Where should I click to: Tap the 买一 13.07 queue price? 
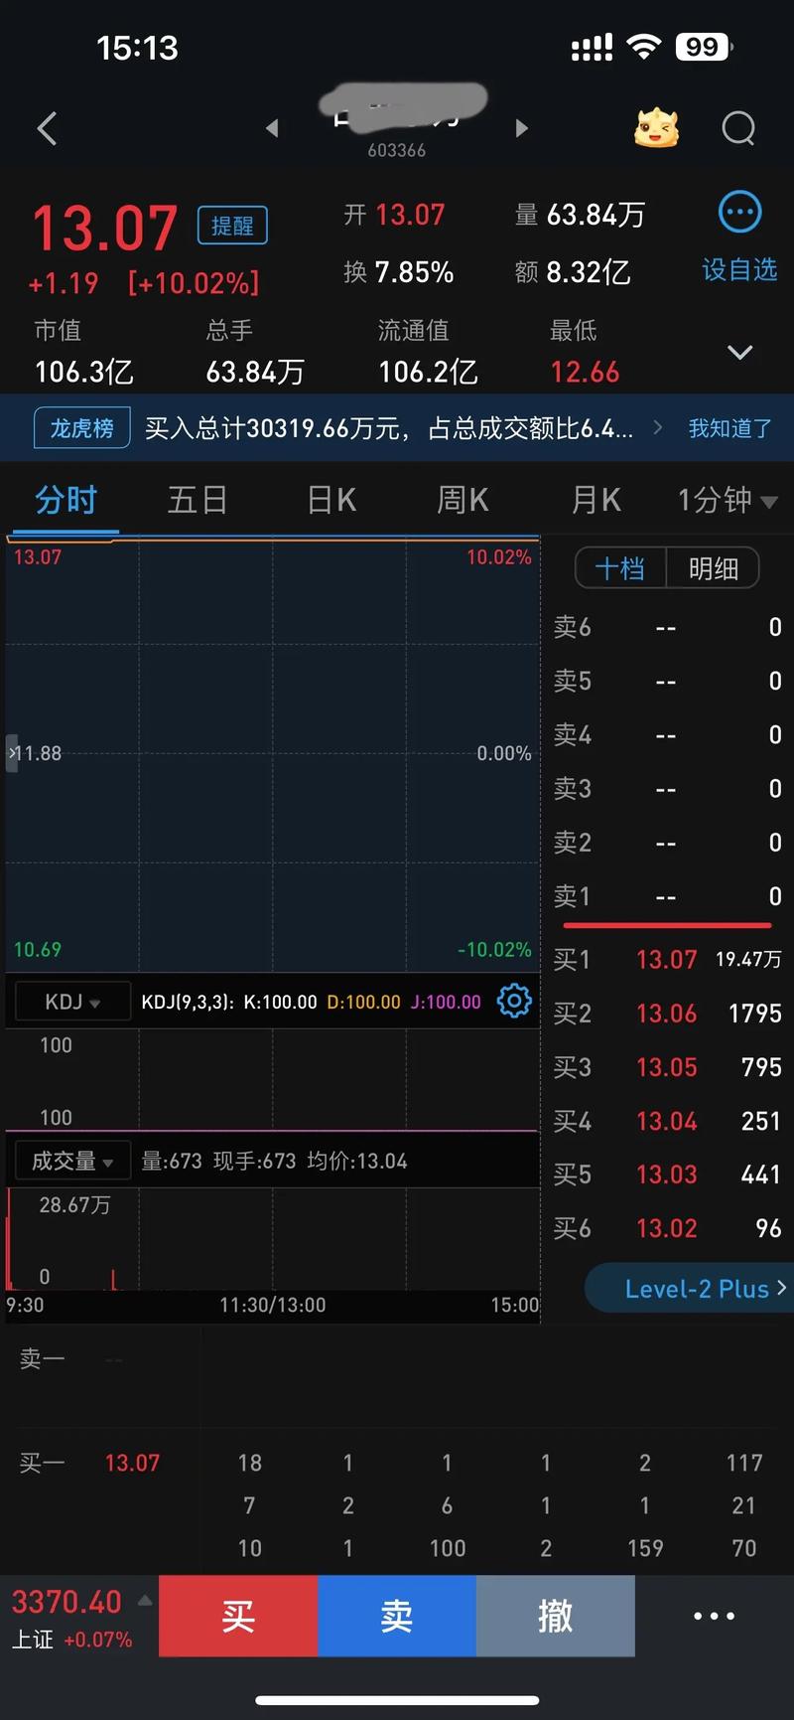point(132,1463)
